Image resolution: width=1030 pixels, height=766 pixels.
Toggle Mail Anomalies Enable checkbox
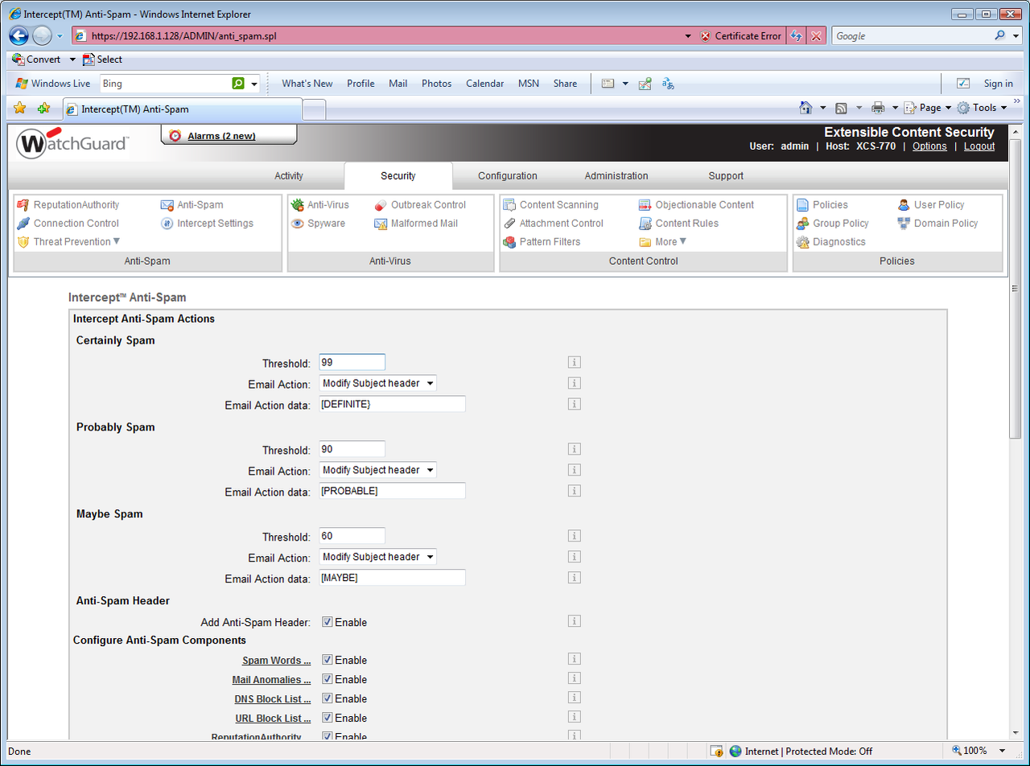328,680
